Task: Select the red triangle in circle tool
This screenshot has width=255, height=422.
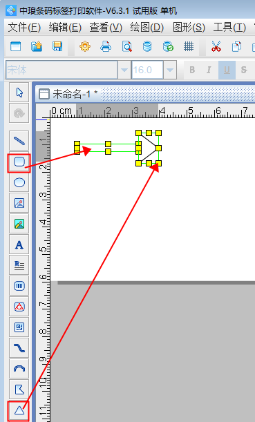Action: tap(19, 307)
